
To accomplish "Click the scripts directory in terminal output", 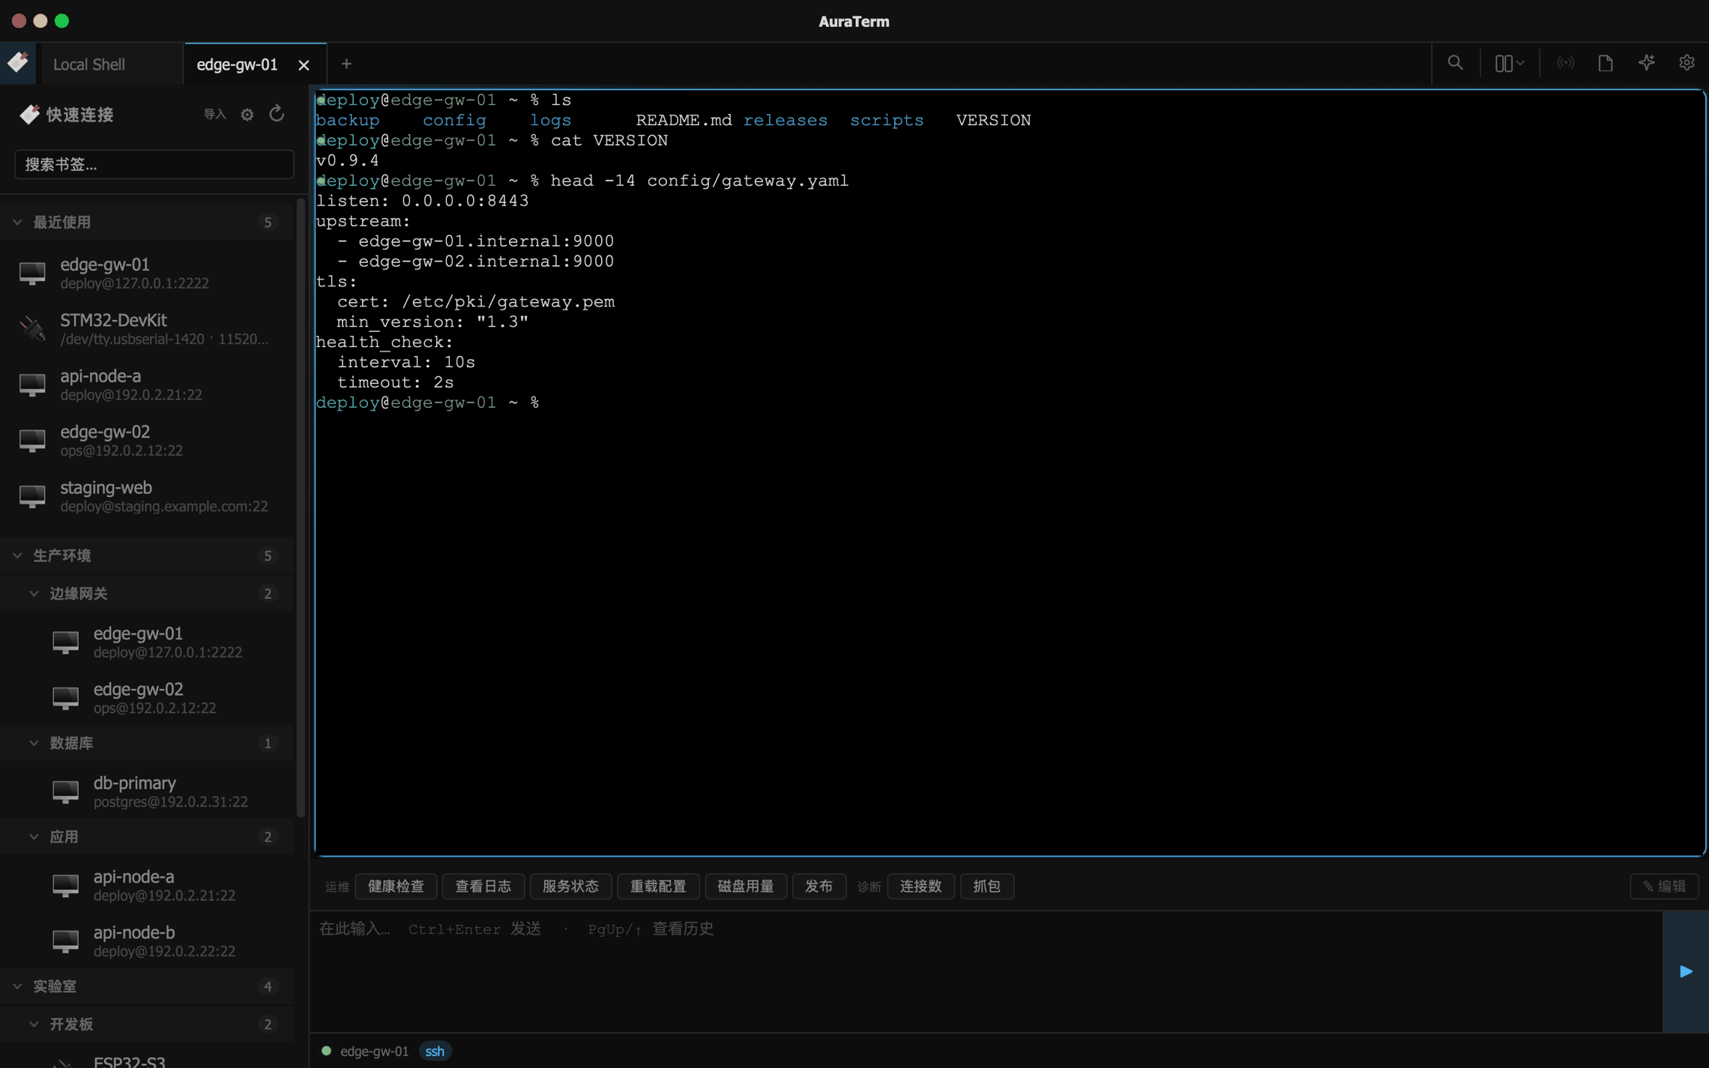I will (x=887, y=120).
